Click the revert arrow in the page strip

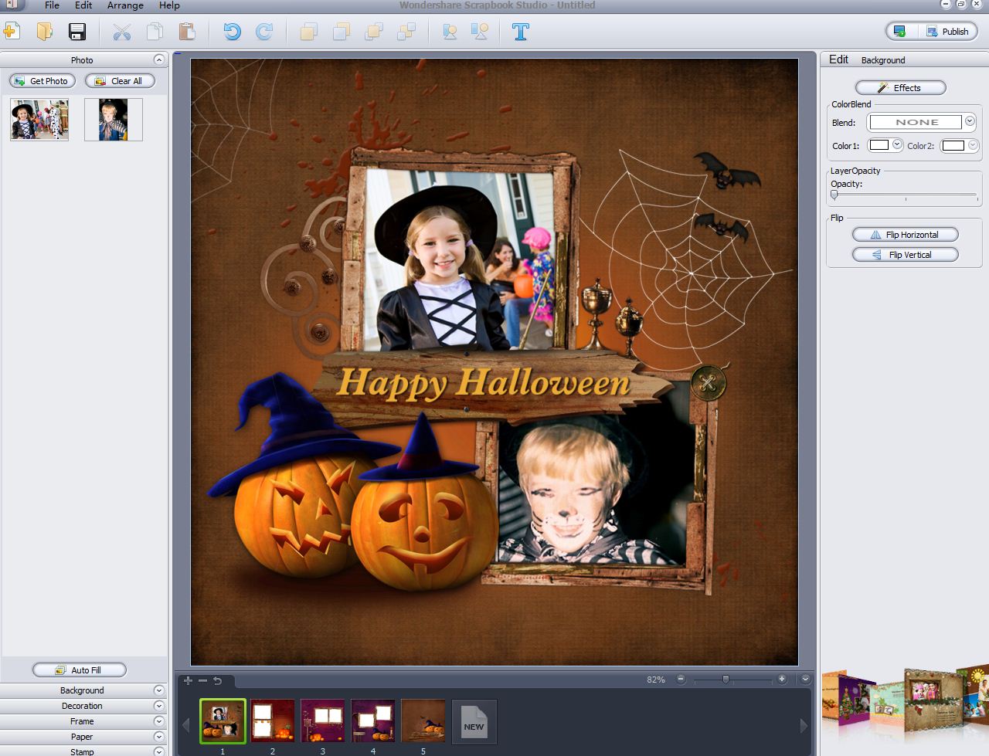(217, 680)
